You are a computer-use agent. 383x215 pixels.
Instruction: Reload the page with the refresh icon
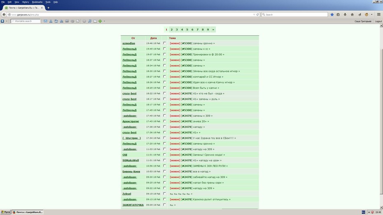click(x=257, y=15)
